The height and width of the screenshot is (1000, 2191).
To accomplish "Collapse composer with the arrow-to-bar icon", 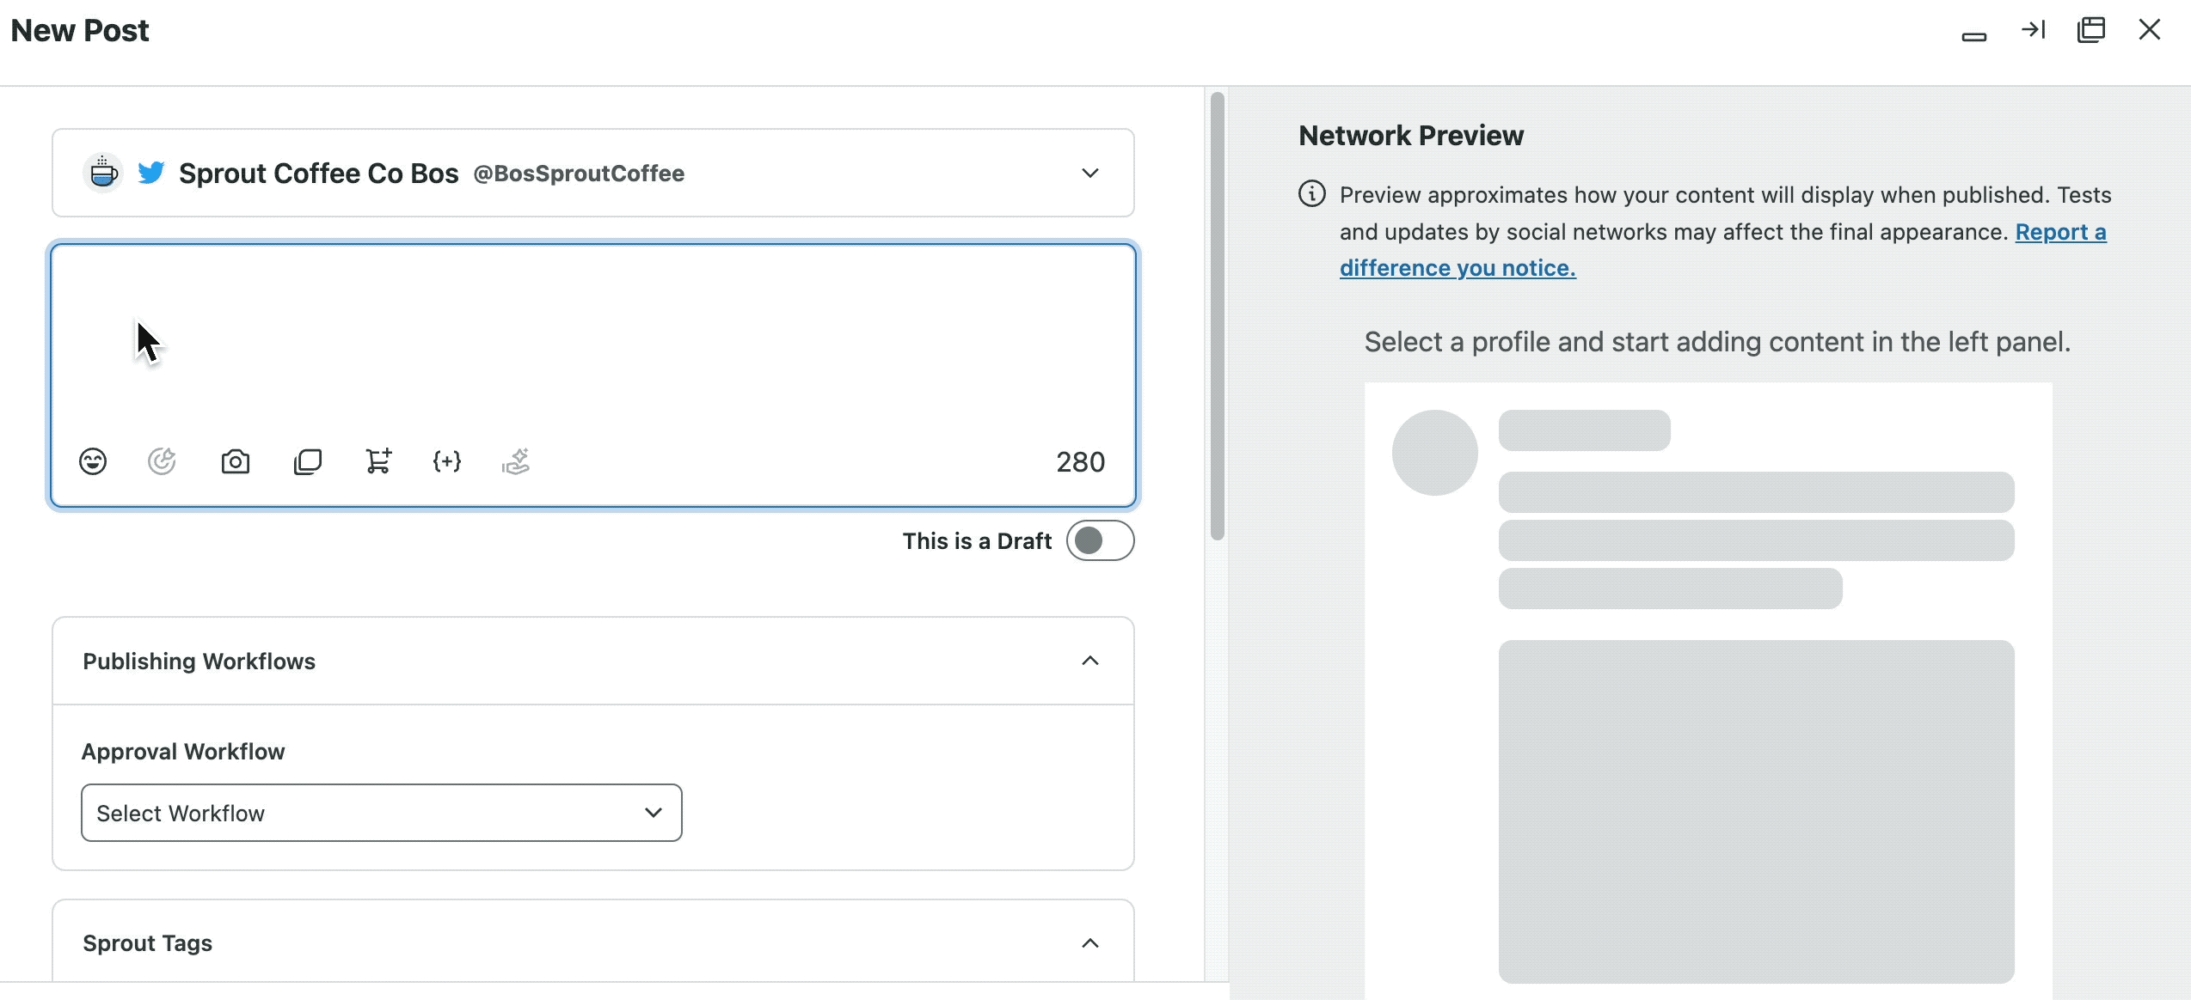I will (2033, 30).
